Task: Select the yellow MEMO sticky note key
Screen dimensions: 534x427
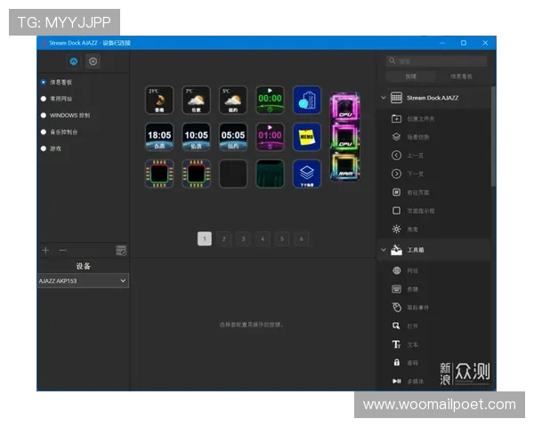Action: [307, 136]
